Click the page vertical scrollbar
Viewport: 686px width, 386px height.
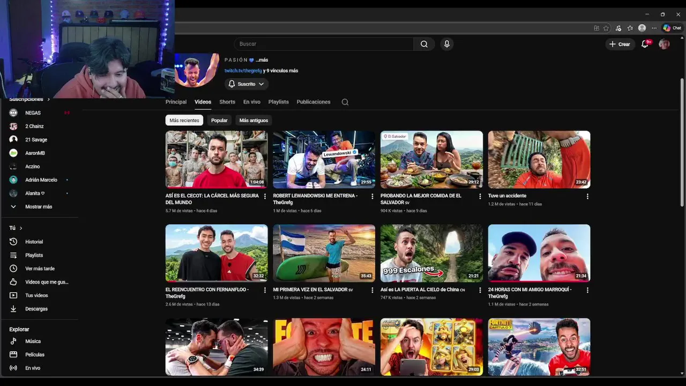[x=682, y=142]
